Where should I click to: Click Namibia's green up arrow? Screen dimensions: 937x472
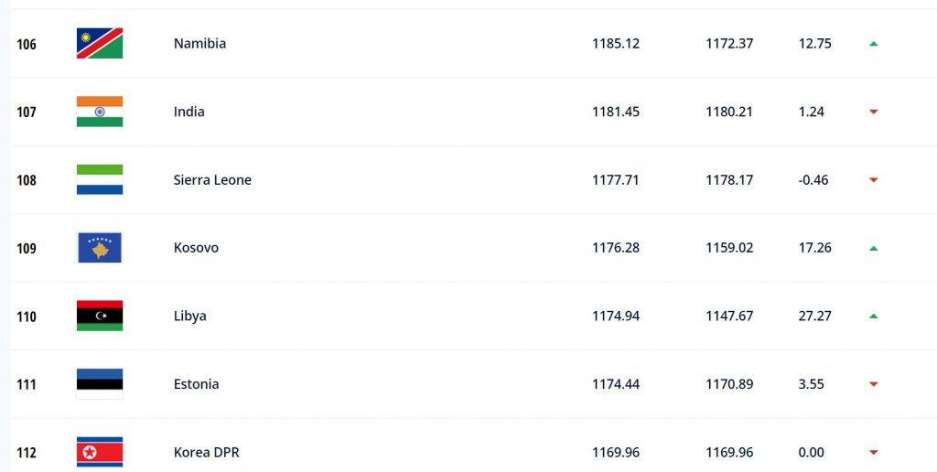pyautogui.click(x=874, y=43)
